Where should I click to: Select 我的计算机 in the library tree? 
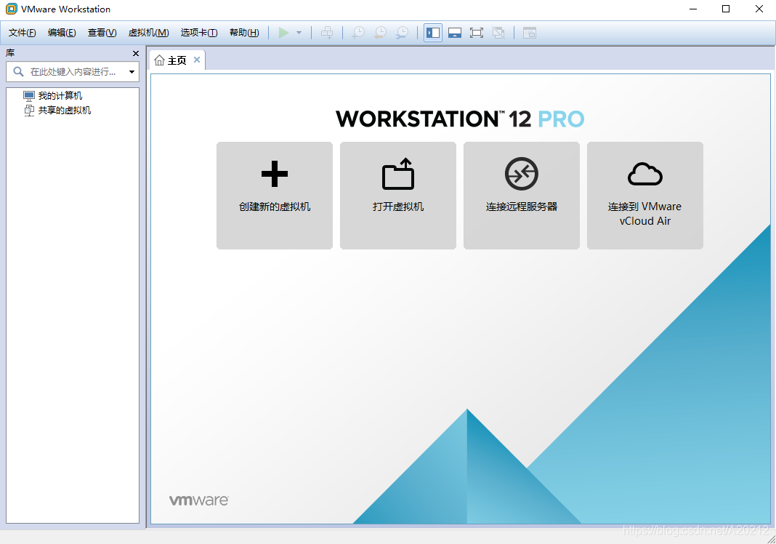[x=53, y=95]
